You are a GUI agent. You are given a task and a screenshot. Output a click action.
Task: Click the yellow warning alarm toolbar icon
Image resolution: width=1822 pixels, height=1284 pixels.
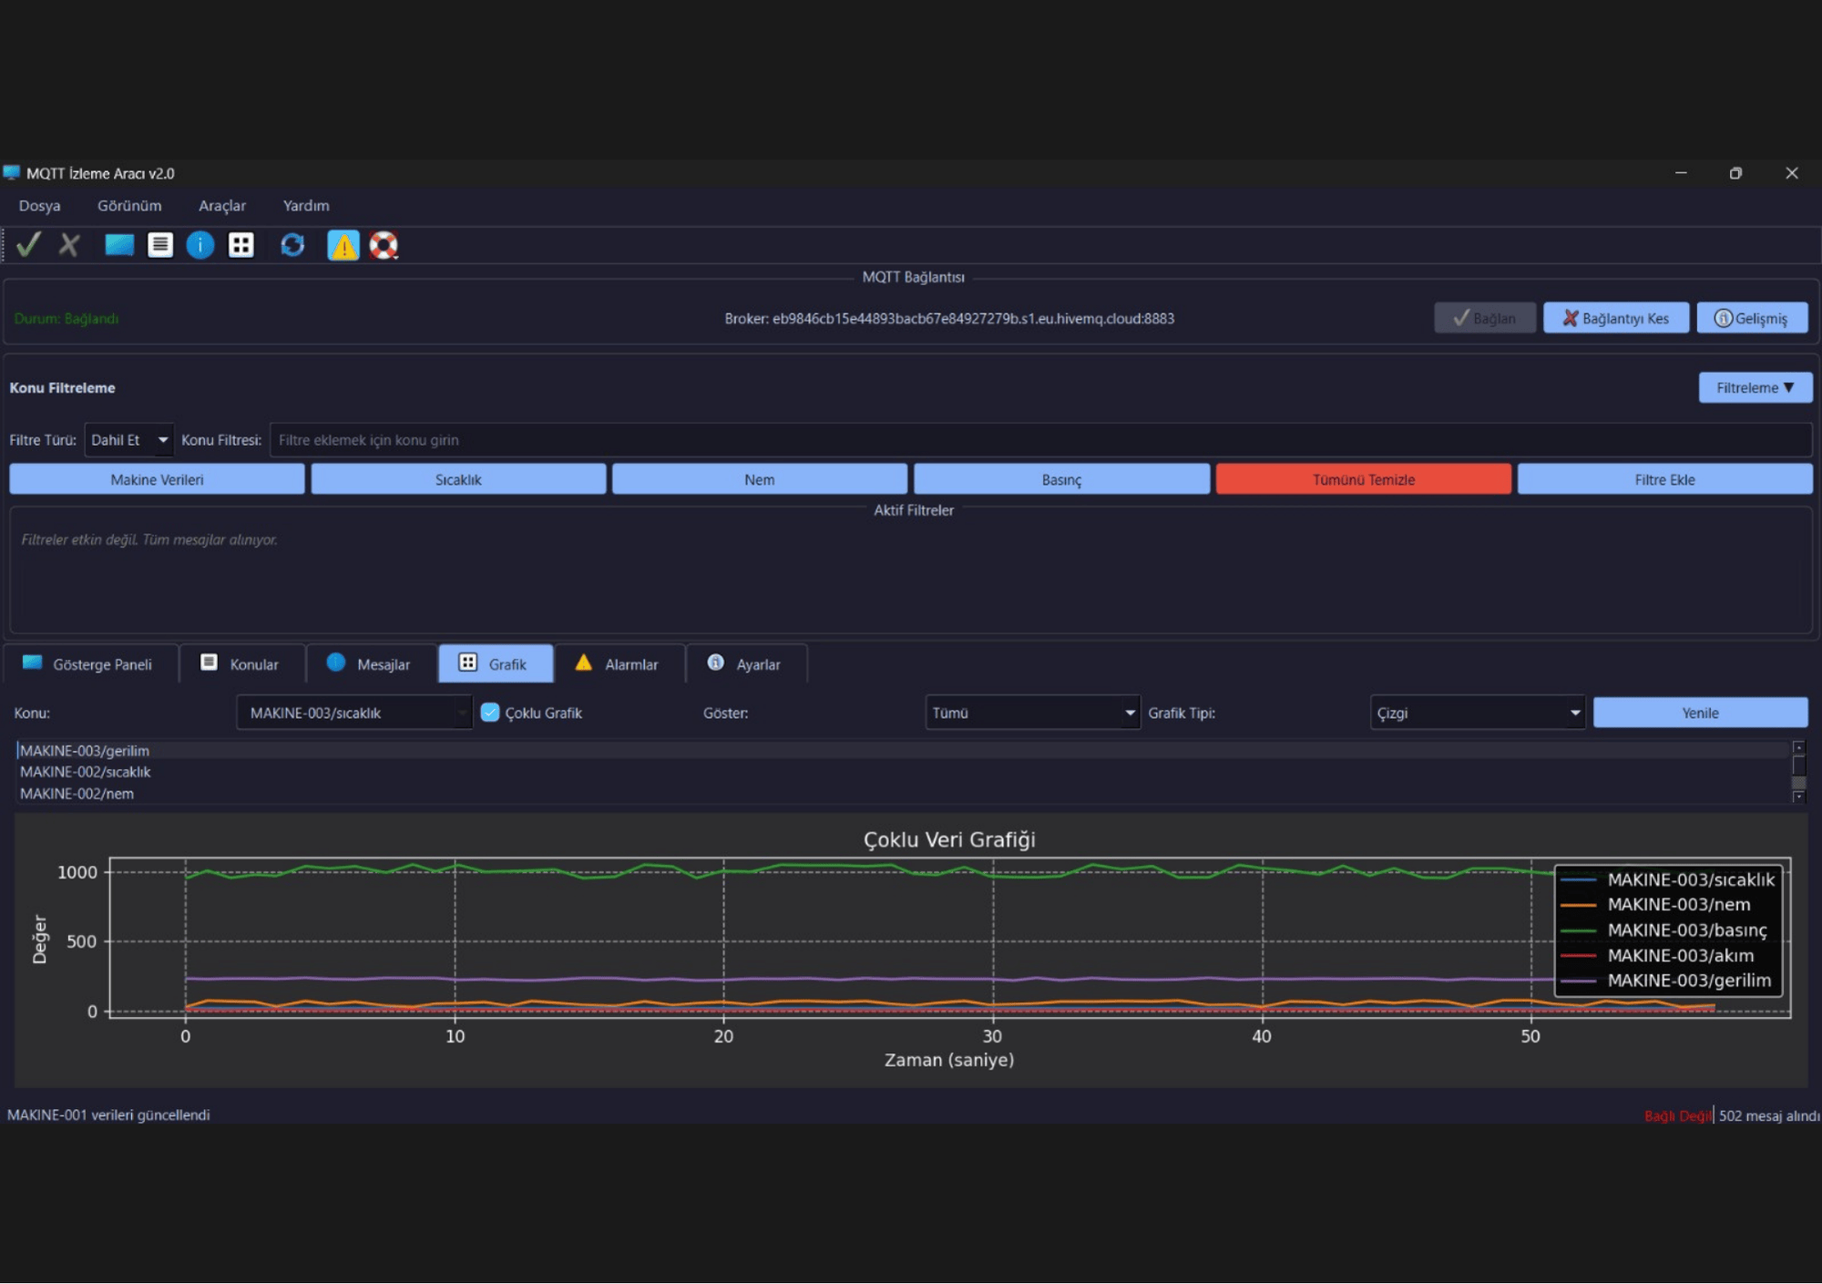343,245
